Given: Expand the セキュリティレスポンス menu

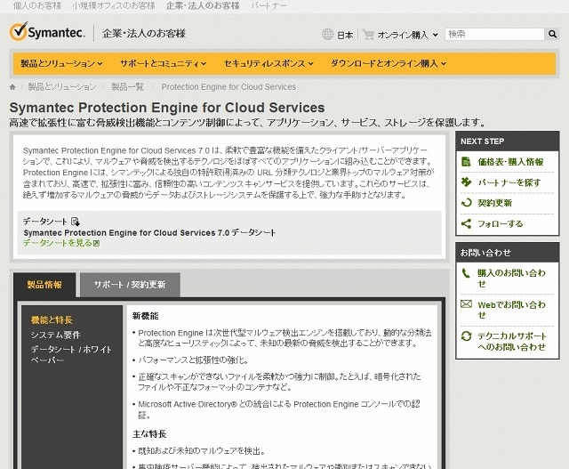Looking at the screenshot, I should coord(268,63).
